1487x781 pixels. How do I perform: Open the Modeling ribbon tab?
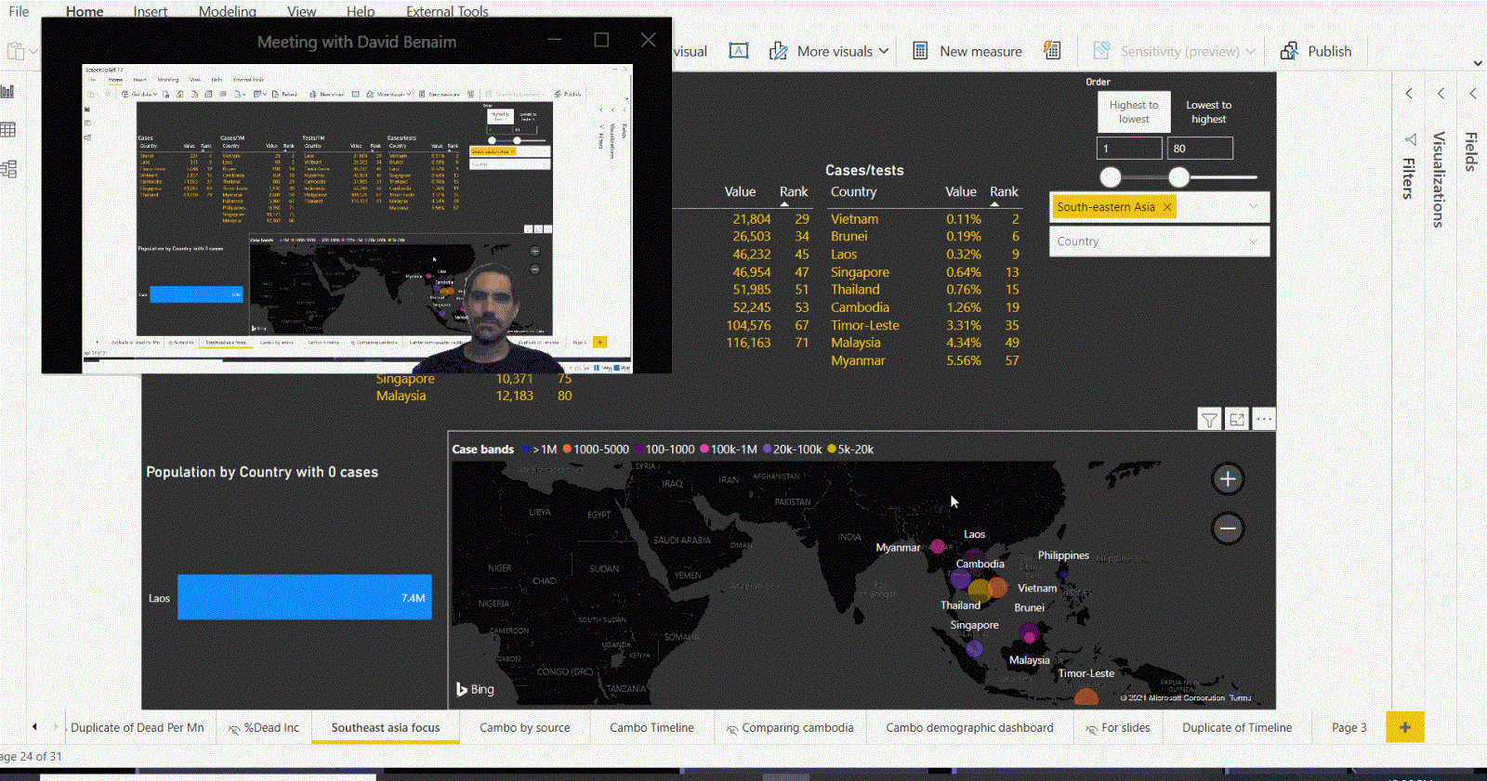coord(227,11)
